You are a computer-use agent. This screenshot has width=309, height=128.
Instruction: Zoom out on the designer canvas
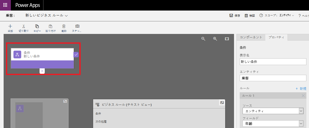[x=204, y=39]
